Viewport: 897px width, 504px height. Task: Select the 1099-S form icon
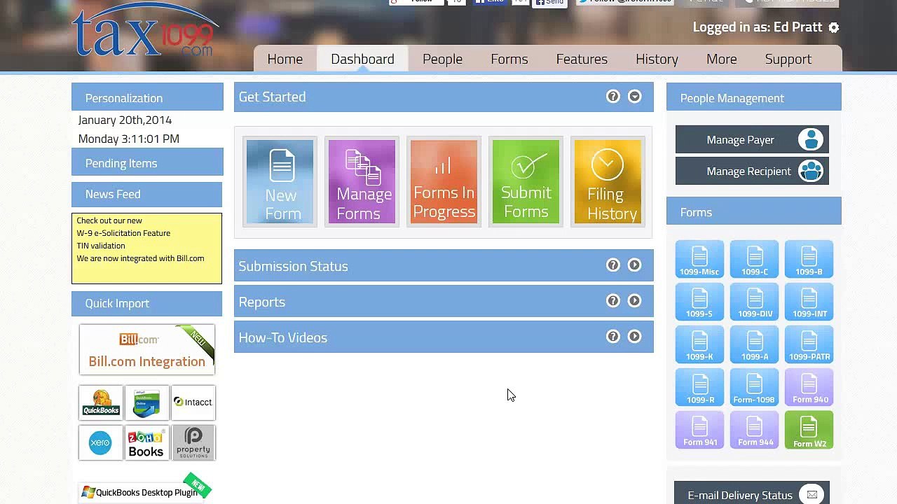(x=699, y=302)
